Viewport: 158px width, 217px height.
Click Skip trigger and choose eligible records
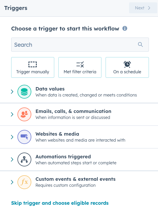point(59,203)
